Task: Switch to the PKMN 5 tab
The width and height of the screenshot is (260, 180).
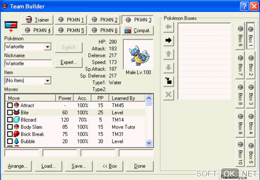Action: (71, 30)
